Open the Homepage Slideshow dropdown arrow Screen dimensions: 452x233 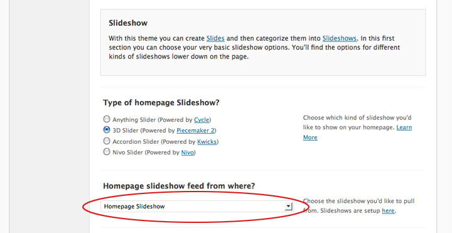(288, 206)
